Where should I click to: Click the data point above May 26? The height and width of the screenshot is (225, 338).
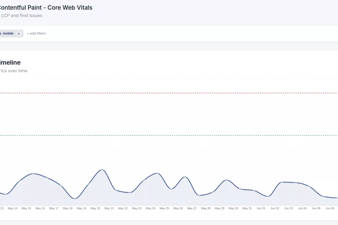click(184, 177)
